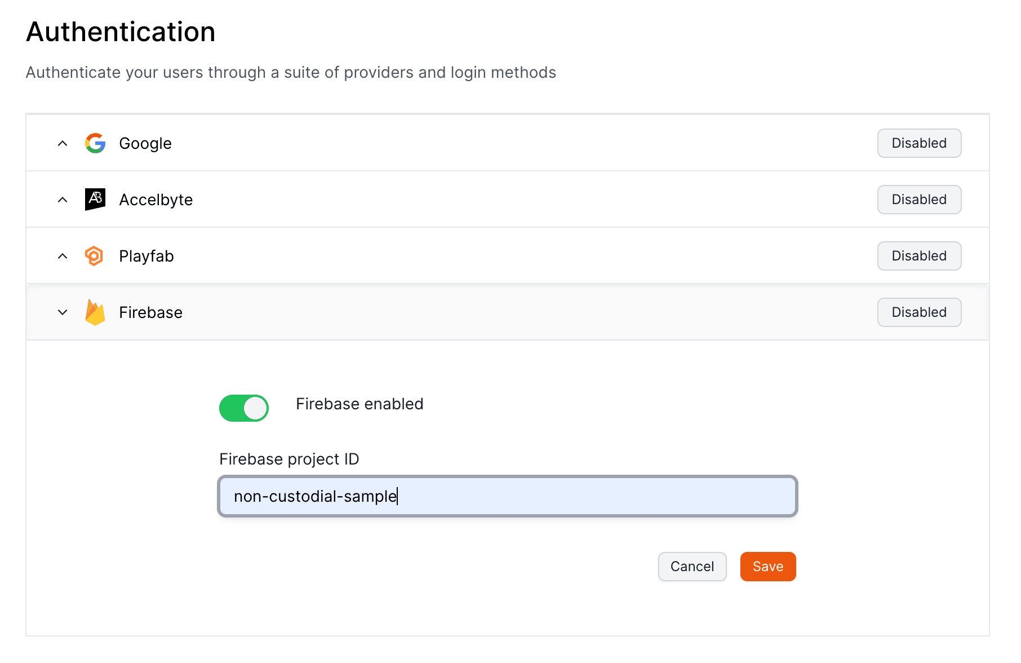Click the green Firebase enabled switch
Image resolution: width=1021 pixels, height=663 pixels.
243,408
